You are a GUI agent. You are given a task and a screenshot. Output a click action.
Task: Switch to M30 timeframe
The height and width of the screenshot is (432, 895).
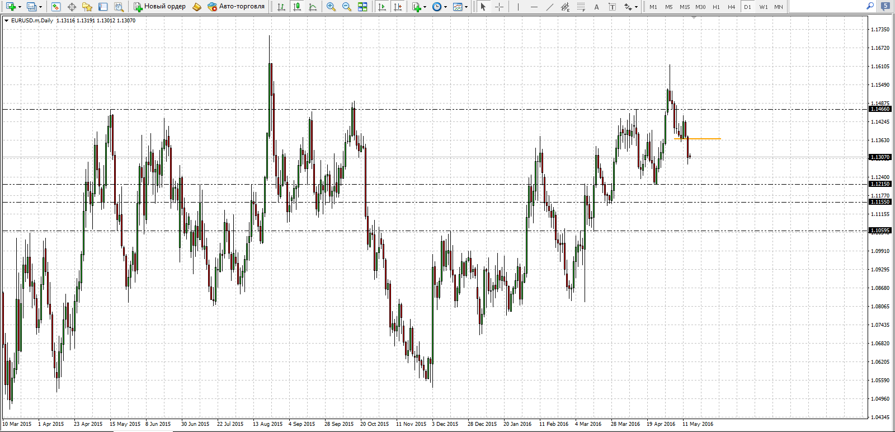point(700,7)
